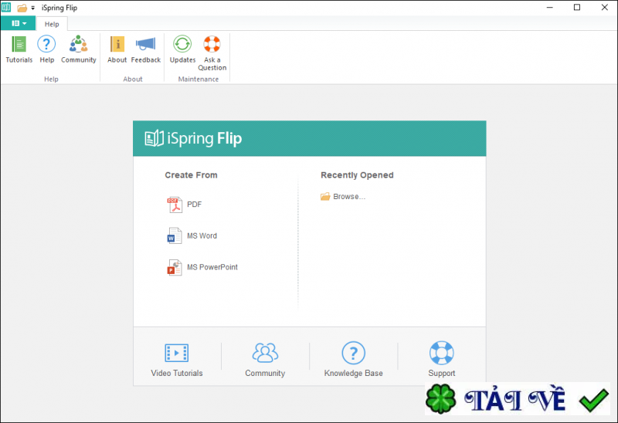Click the iSpring Flip title bar app icon

(6, 8)
